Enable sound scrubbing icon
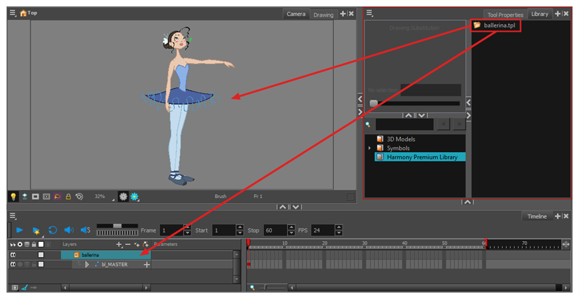579x299 pixels. tap(85, 230)
